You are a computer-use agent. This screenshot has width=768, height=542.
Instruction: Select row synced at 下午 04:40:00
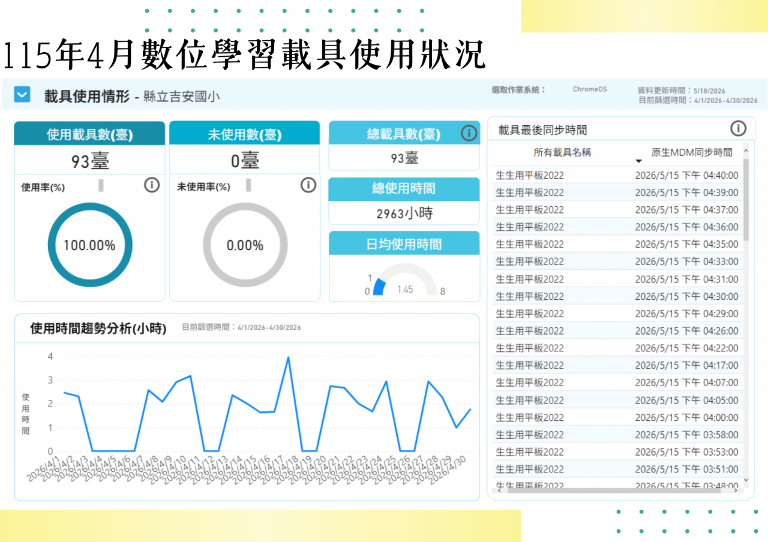coord(617,175)
